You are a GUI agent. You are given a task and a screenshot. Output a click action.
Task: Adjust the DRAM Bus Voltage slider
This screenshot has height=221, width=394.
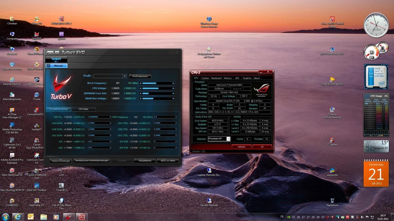coord(157,99)
